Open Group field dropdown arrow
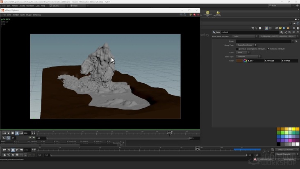 click(293, 41)
